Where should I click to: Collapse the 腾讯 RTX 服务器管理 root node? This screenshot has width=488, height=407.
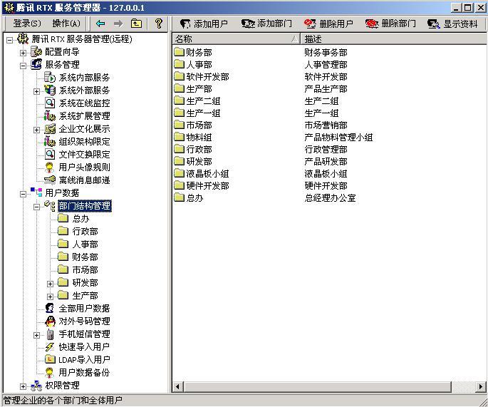pyautogui.click(x=10, y=40)
